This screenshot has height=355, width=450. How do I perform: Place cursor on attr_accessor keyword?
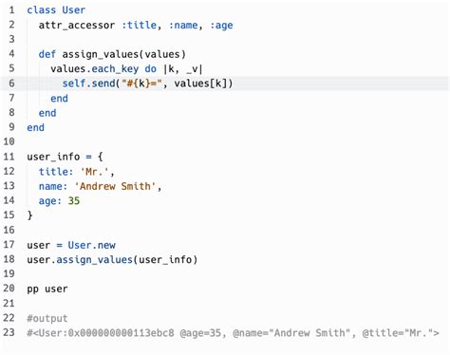click(77, 25)
